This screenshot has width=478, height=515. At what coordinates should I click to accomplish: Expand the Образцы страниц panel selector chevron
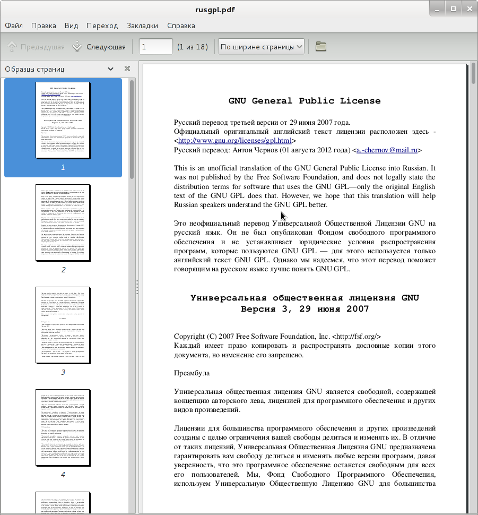pos(111,69)
